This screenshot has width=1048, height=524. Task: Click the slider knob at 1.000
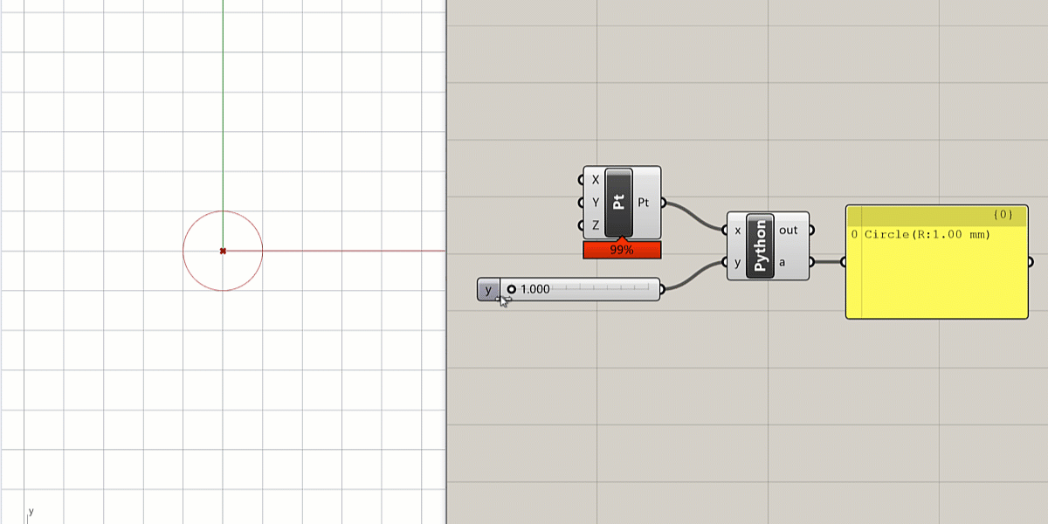click(x=512, y=289)
